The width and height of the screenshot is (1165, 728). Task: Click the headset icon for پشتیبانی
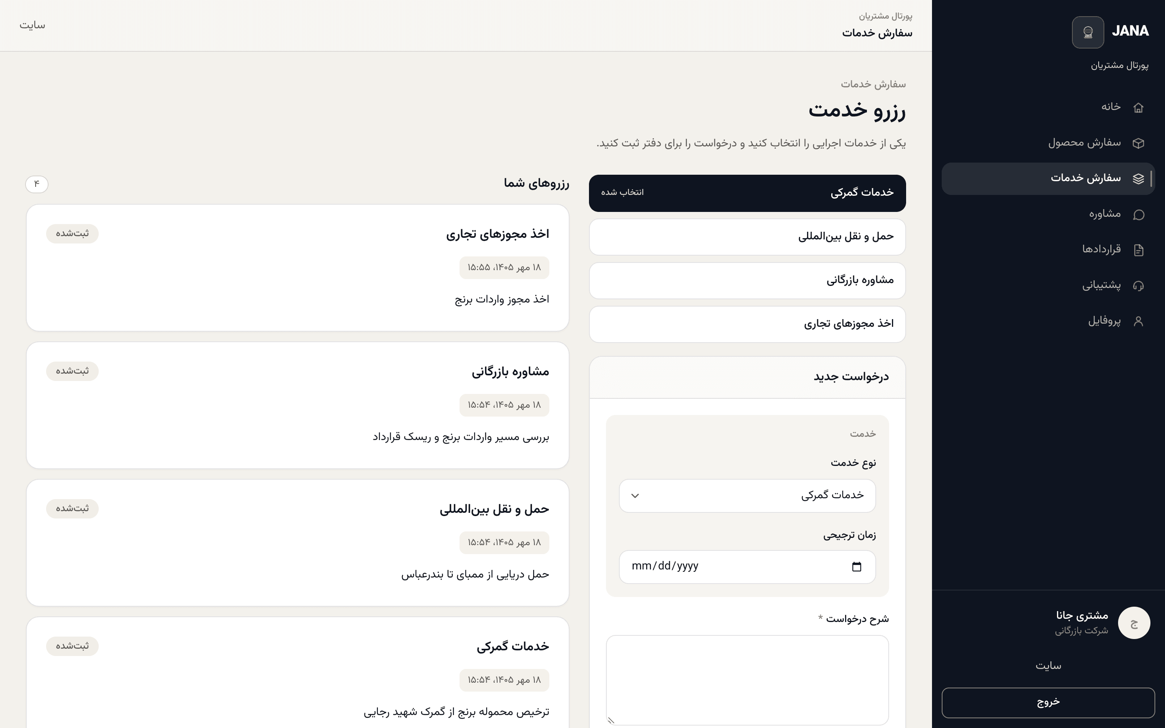[1138, 286]
